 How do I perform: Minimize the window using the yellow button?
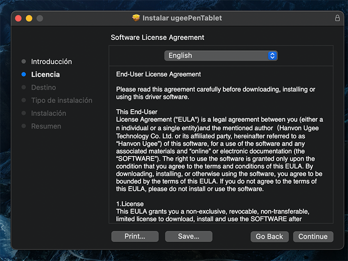pos(29,18)
